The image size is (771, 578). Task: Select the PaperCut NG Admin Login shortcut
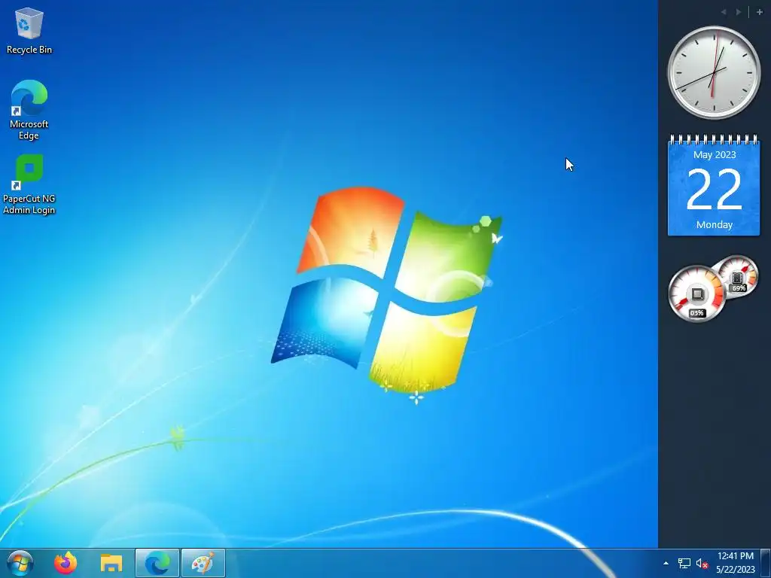29,184
